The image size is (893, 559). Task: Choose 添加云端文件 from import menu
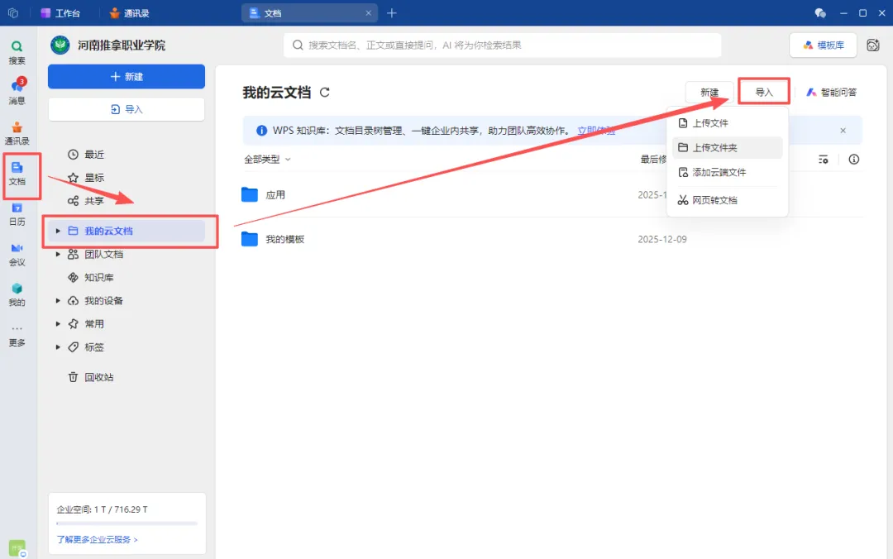point(727,172)
